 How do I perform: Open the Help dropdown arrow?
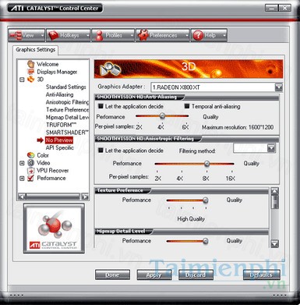pyautogui.click(x=224, y=35)
